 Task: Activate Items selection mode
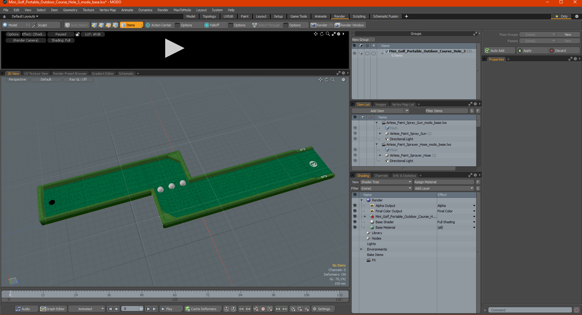131,25
